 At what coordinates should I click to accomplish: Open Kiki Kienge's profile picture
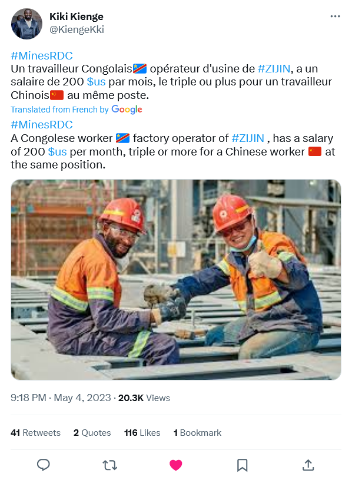26,24
